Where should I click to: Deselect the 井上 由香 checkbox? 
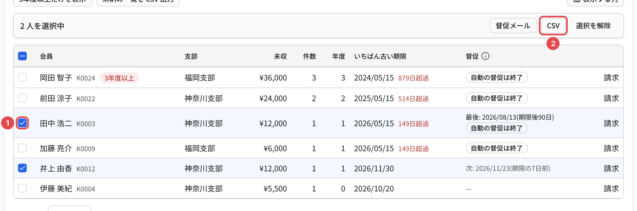[22, 168]
